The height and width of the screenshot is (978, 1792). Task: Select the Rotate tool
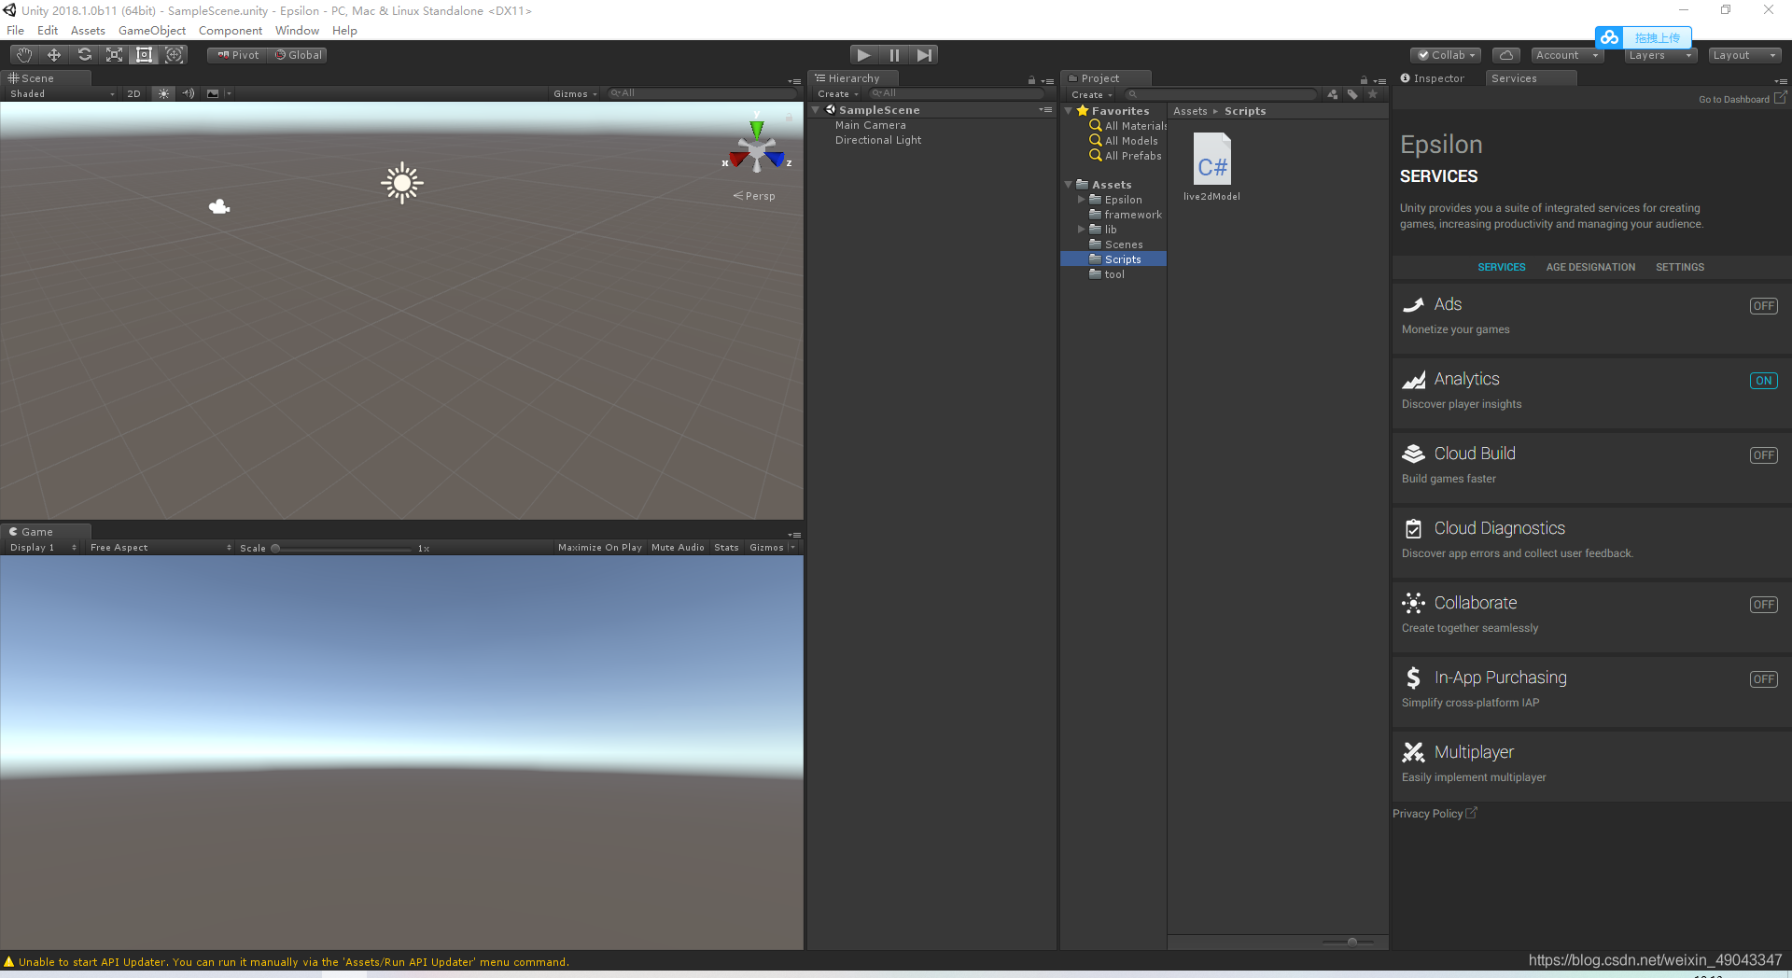pos(84,55)
